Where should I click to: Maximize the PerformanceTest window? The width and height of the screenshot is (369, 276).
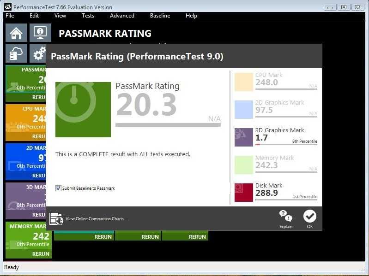(344, 7)
